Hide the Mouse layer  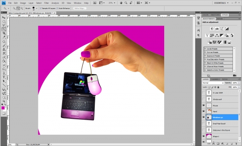point(204,105)
